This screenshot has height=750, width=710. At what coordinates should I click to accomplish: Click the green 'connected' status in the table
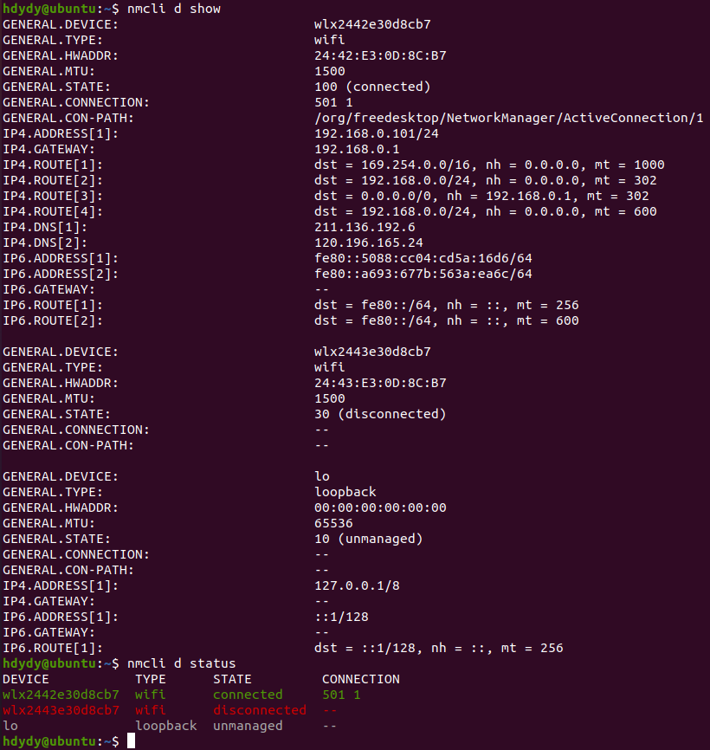[x=248, y=695]
